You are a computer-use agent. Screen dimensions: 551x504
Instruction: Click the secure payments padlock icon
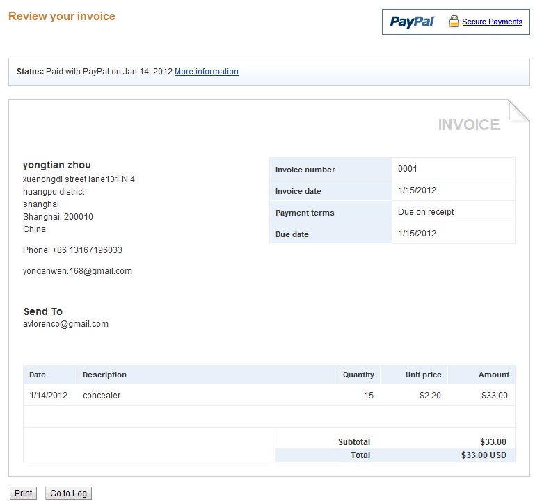[x=454, y=22]
